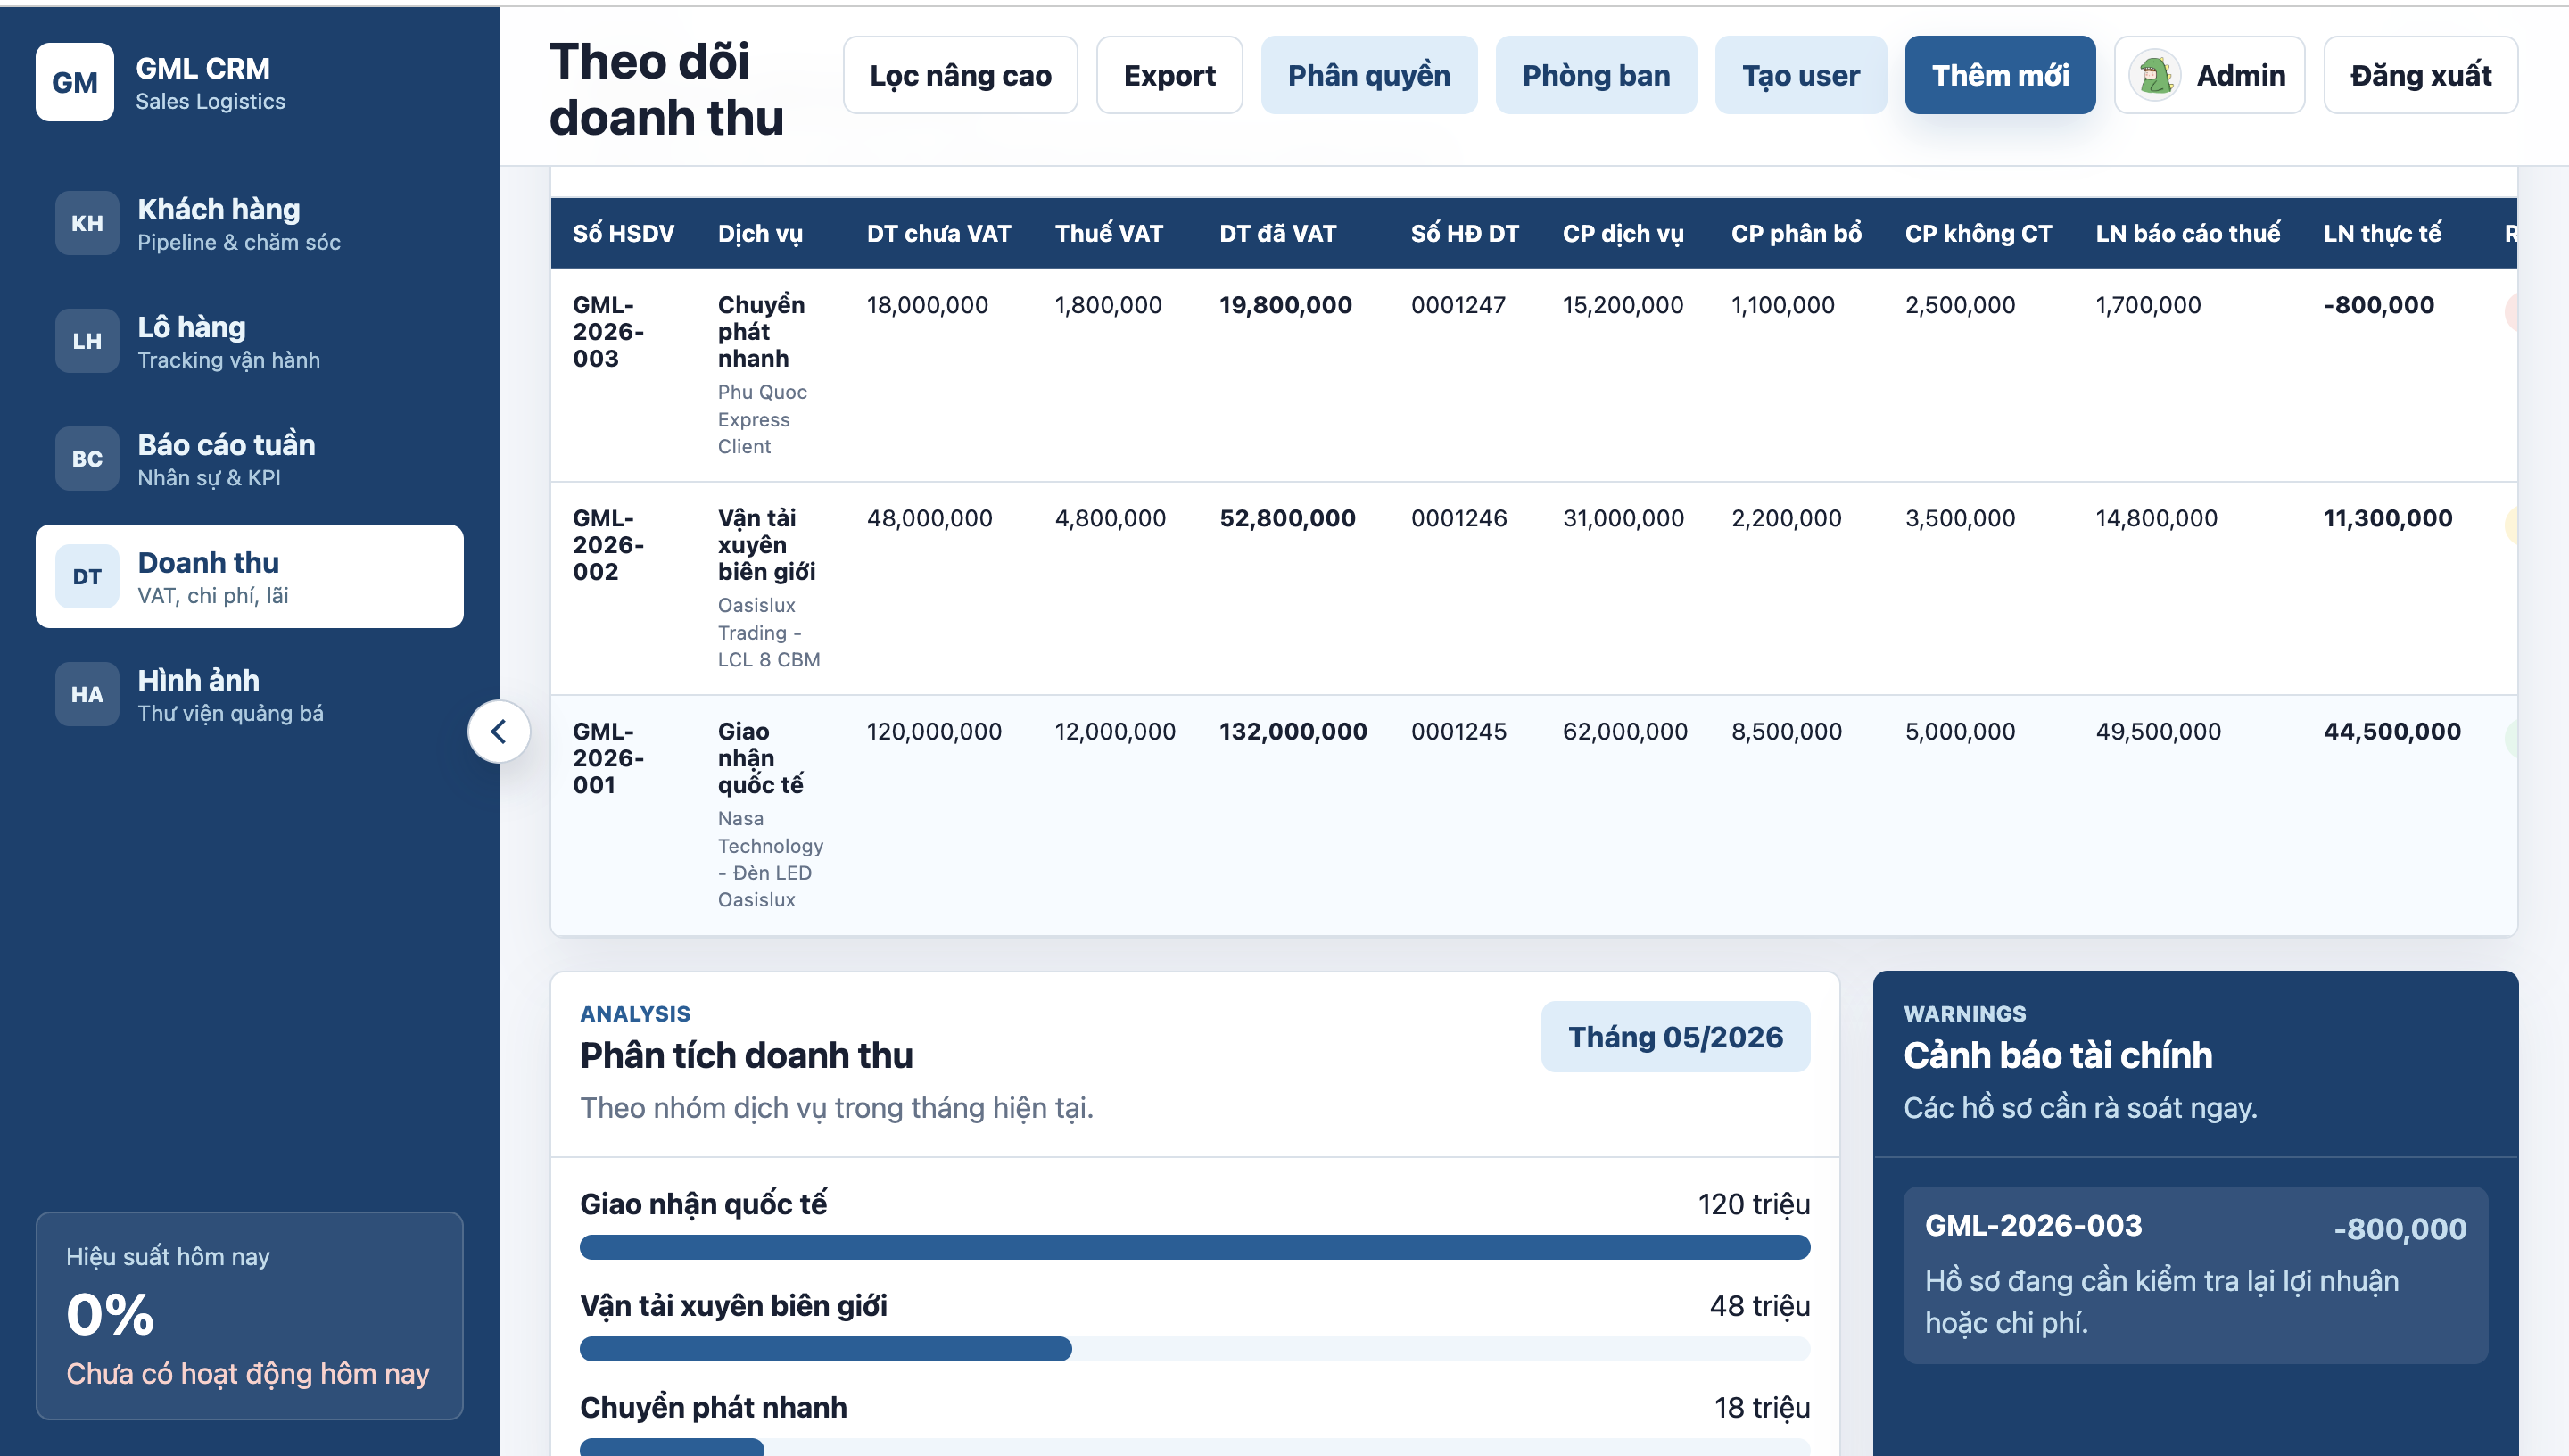Click the Thêm mới button
This screenshot has height=1456, width=2569.
(2000, 75)
